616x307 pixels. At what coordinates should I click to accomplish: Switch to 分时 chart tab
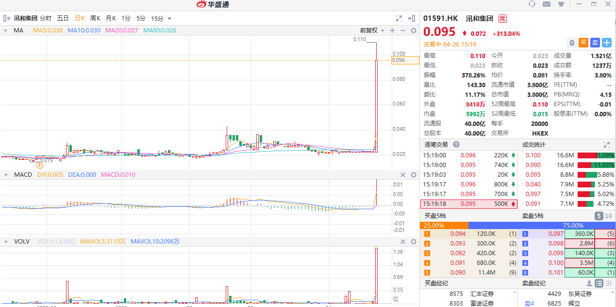(46, 18)
